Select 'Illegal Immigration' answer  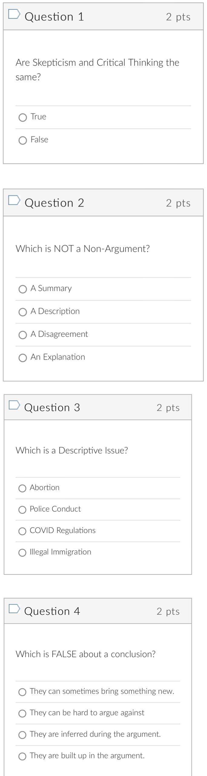tap(22, 553)
